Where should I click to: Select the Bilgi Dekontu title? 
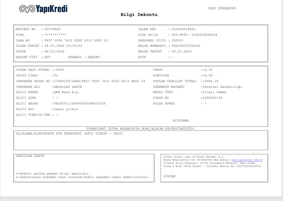(139, 15)
